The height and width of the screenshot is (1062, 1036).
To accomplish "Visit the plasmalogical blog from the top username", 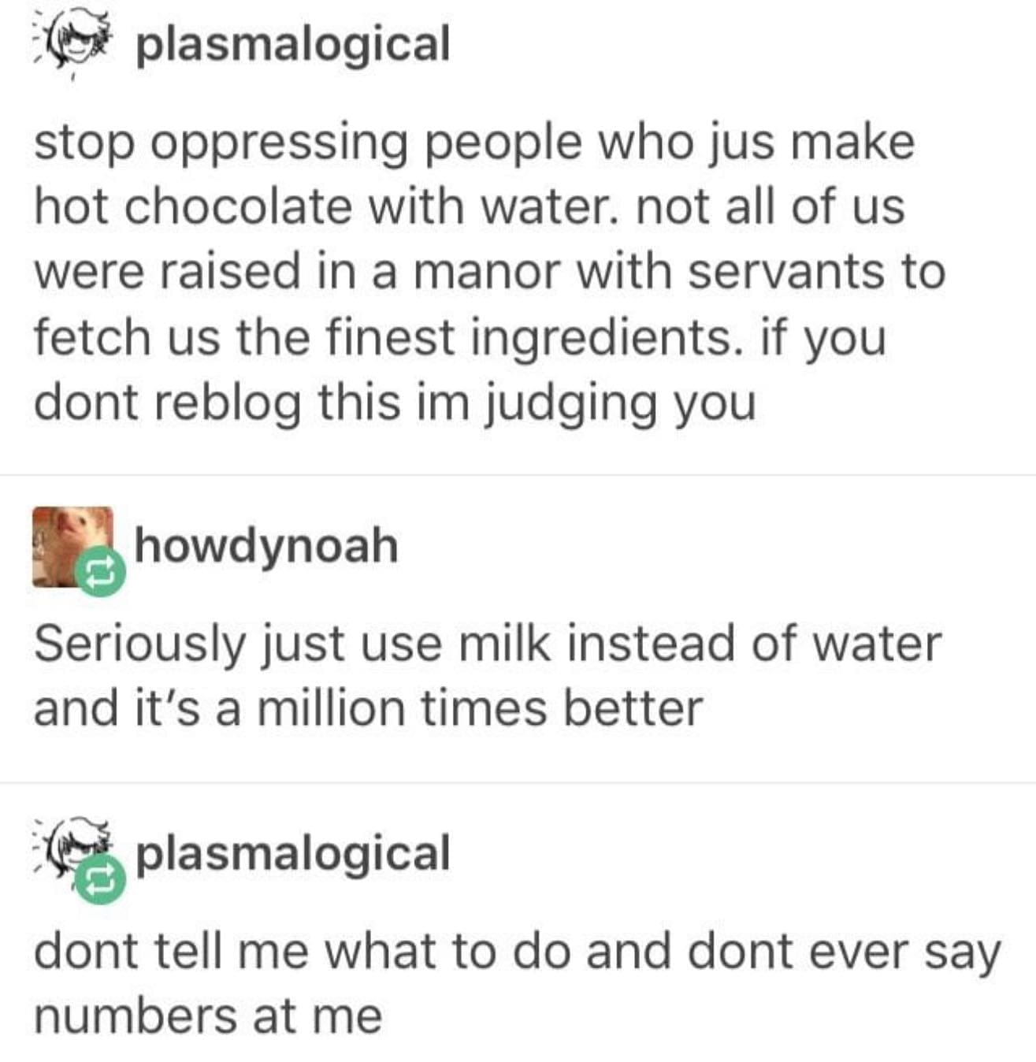I will tap(293, 45).
